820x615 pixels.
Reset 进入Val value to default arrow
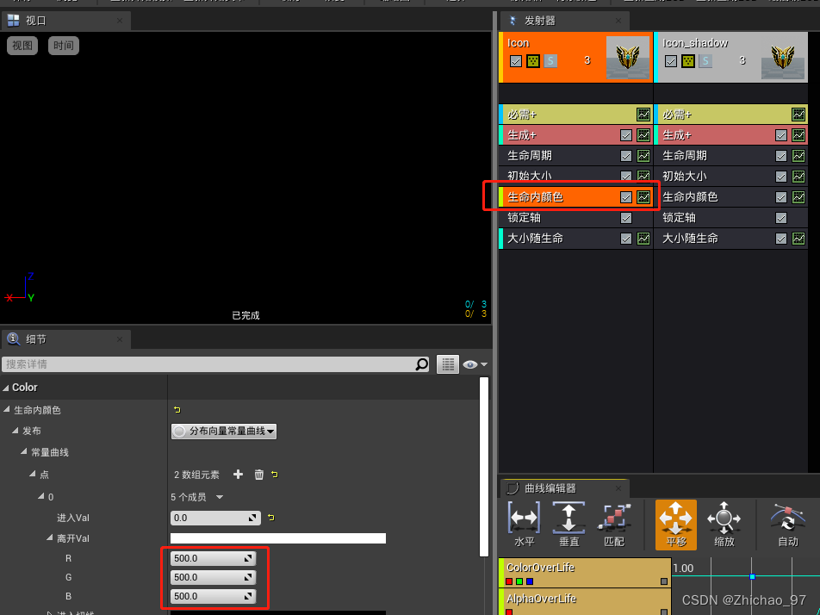[270, 517]
